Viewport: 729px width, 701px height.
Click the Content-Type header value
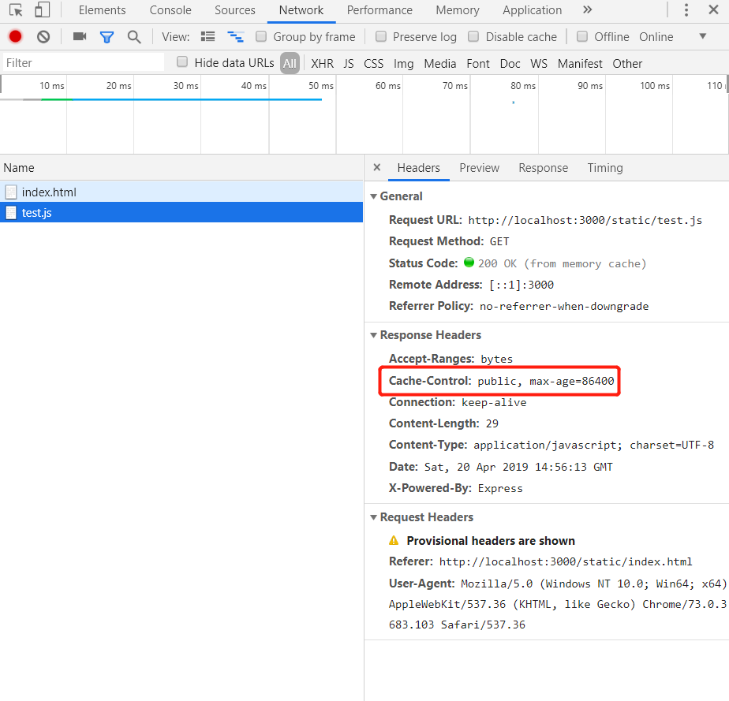[x=594, y=446]
